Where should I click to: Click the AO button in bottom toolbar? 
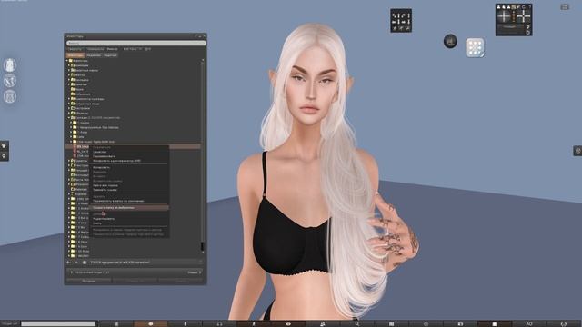point(529,323)
